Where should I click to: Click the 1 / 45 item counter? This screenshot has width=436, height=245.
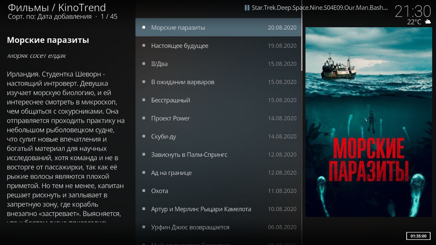pyautogui.click(x=109, y=16)
